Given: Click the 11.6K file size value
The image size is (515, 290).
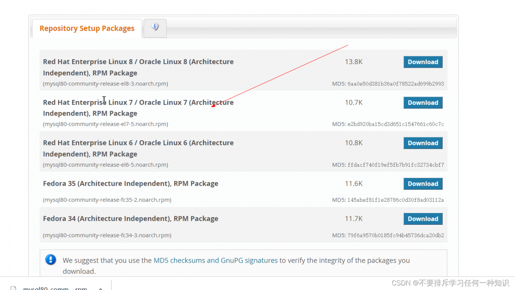Looking at the screenshot, I should point(354,184).
